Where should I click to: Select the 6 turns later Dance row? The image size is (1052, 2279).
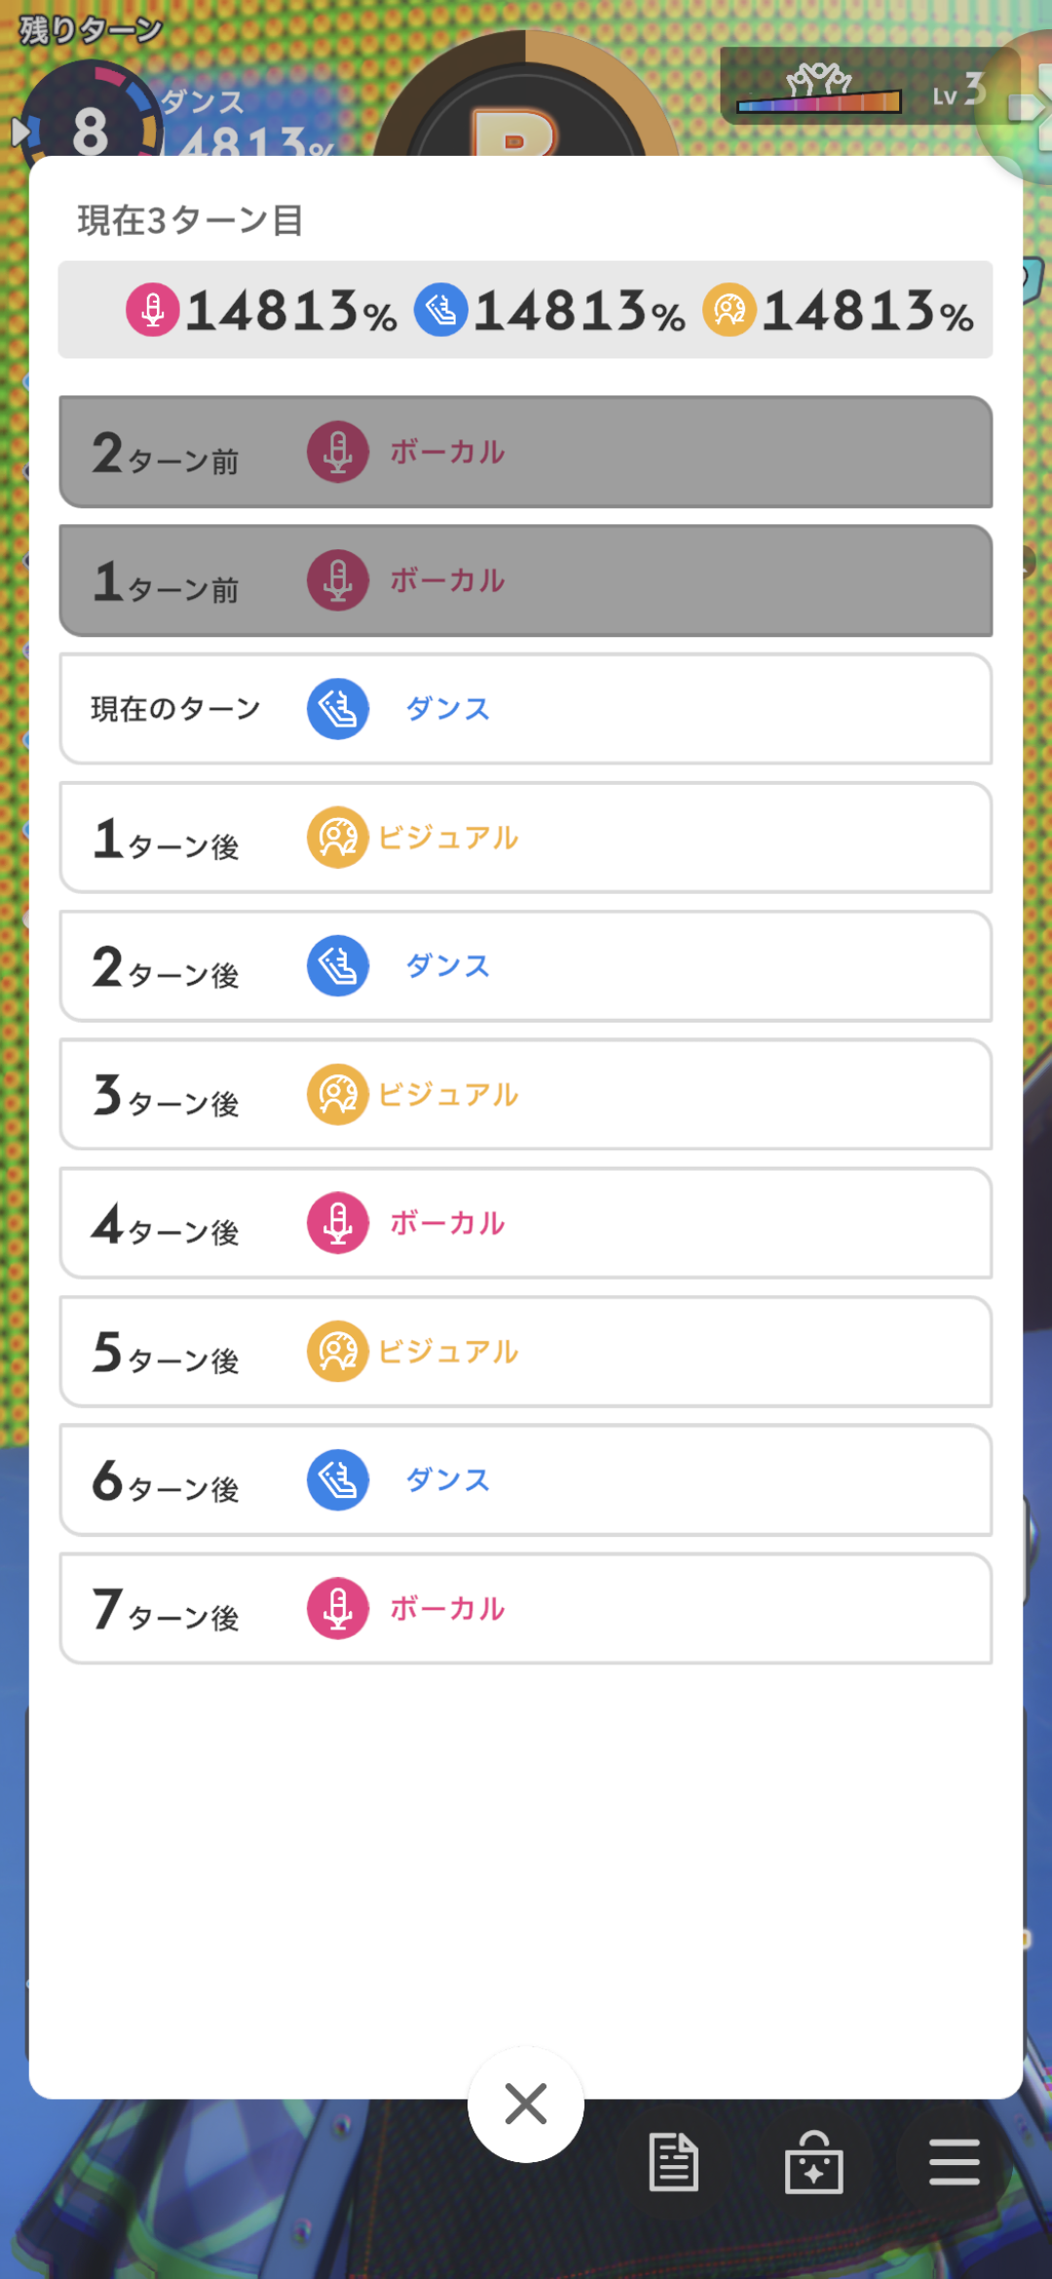(x=525, y=1480)
